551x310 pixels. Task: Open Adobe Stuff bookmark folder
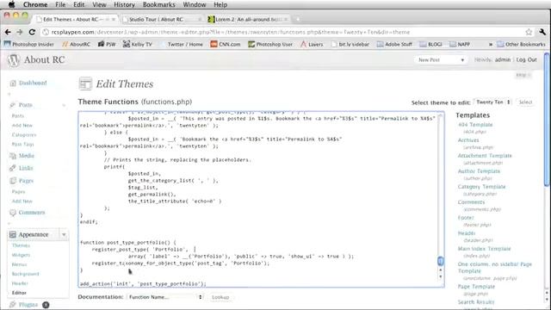pyautogui.click(x=394, y=44)
